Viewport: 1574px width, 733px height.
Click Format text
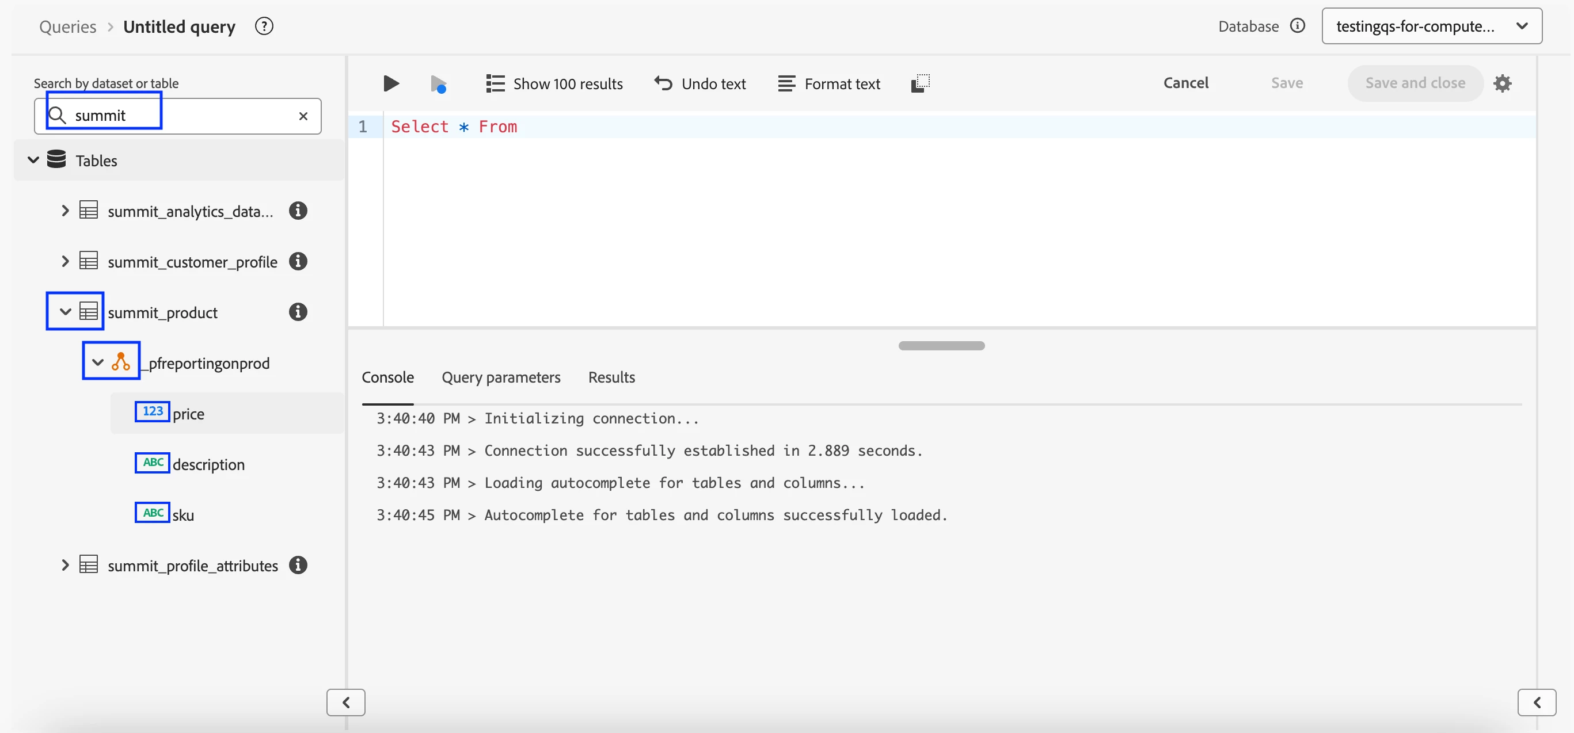[x=828, y=83]
